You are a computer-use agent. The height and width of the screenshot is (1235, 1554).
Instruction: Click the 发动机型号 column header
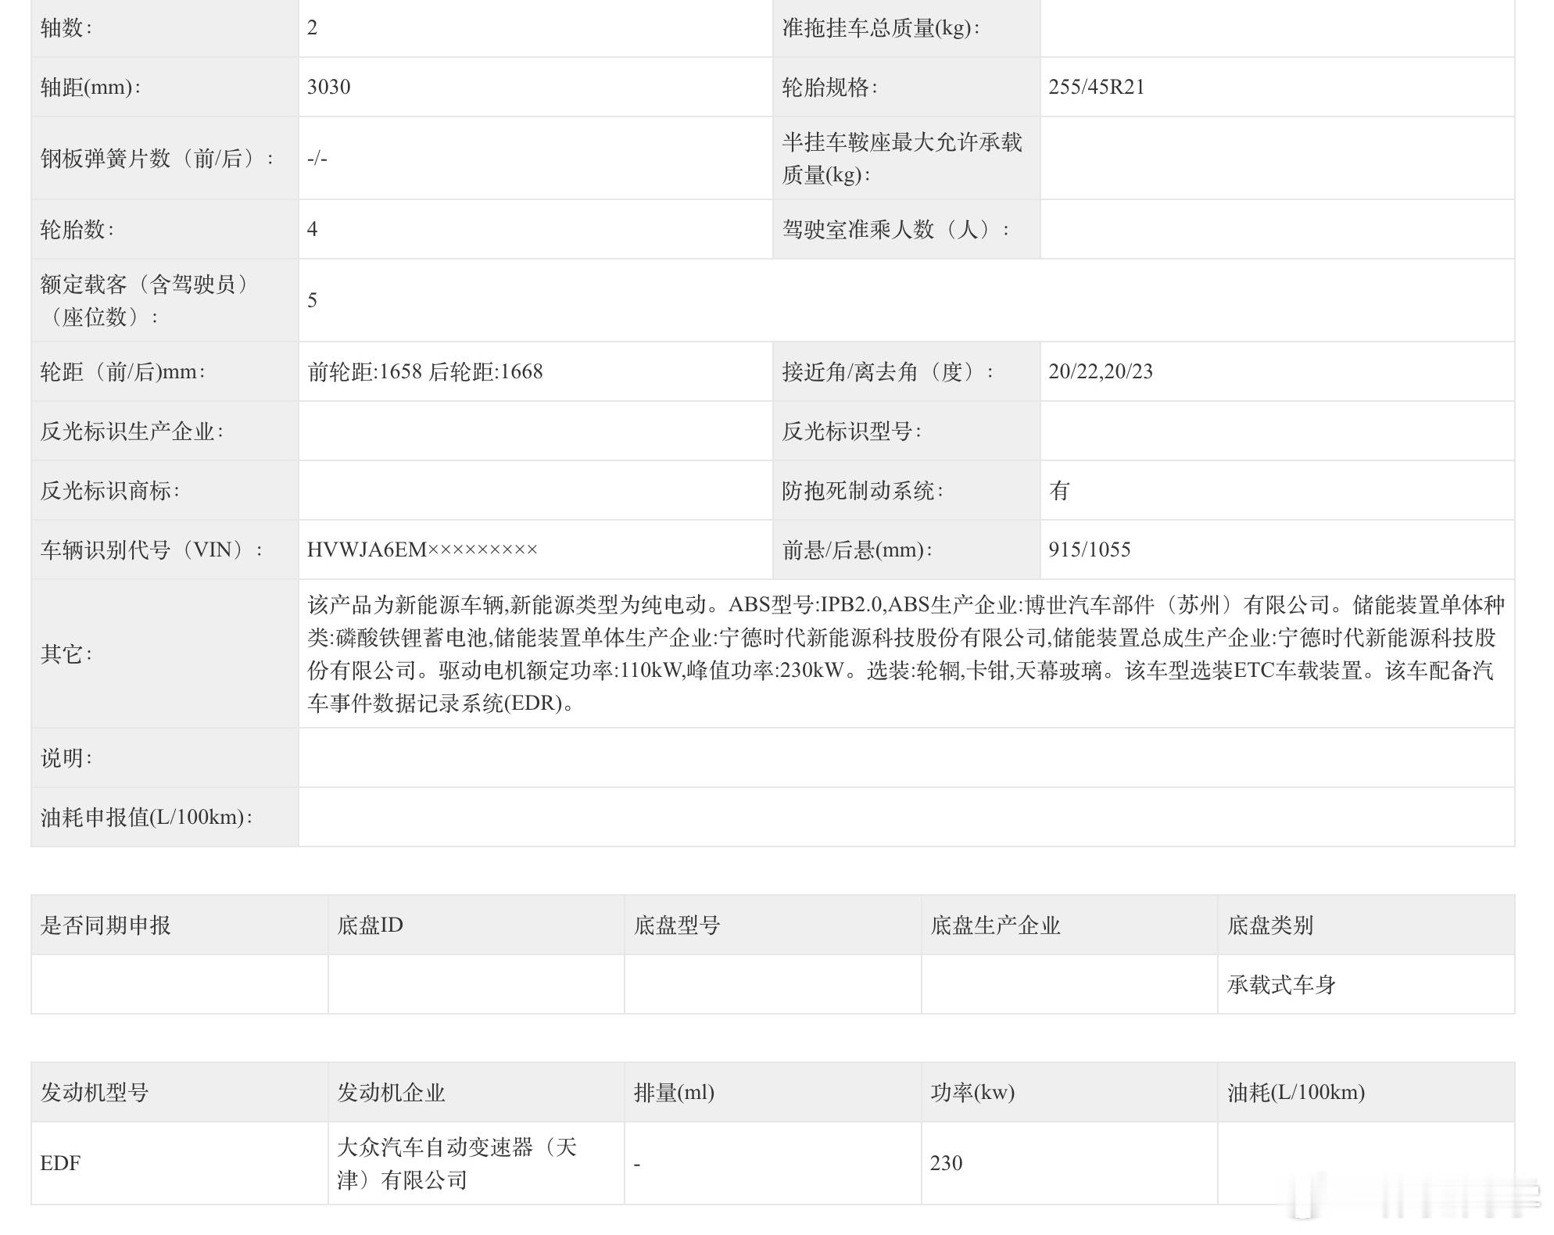pyautogui.click(x=95, y=1093)
